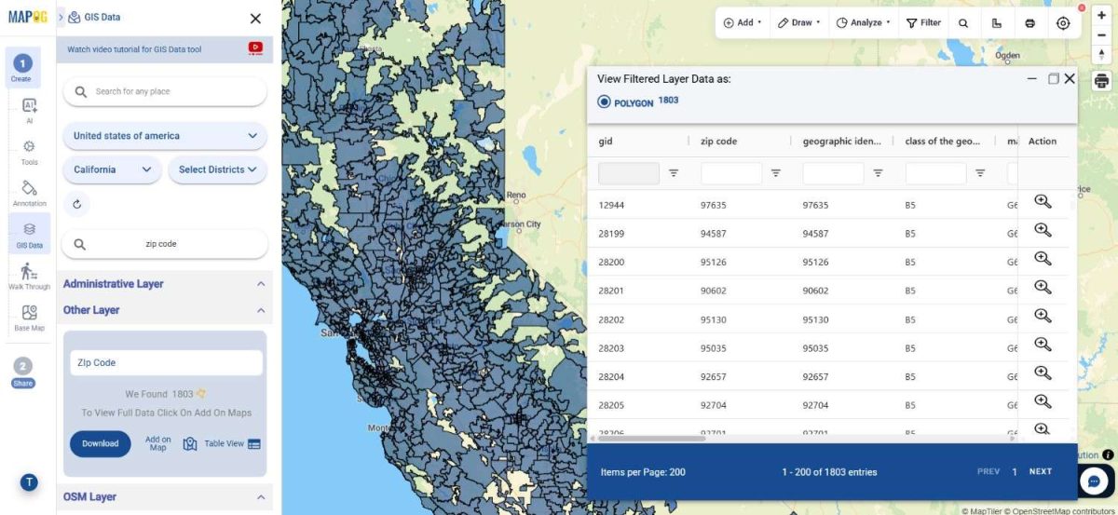Click the locate me target icon
1118x515 pixels.
point(1063,23)
